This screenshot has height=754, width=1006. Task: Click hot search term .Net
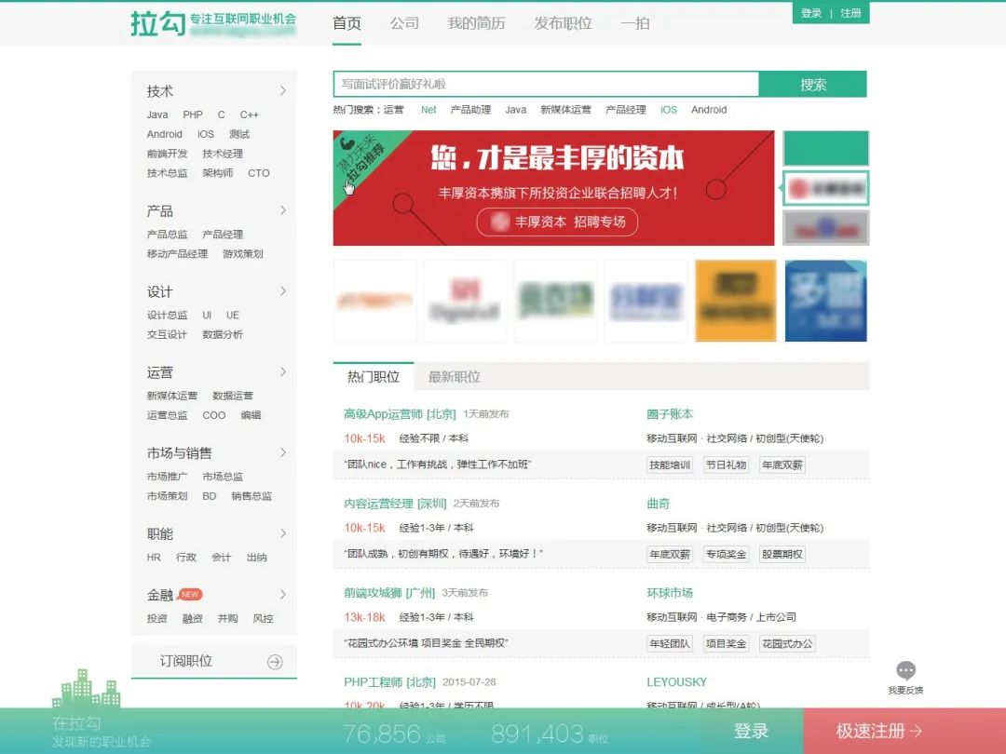click(428, 110)
